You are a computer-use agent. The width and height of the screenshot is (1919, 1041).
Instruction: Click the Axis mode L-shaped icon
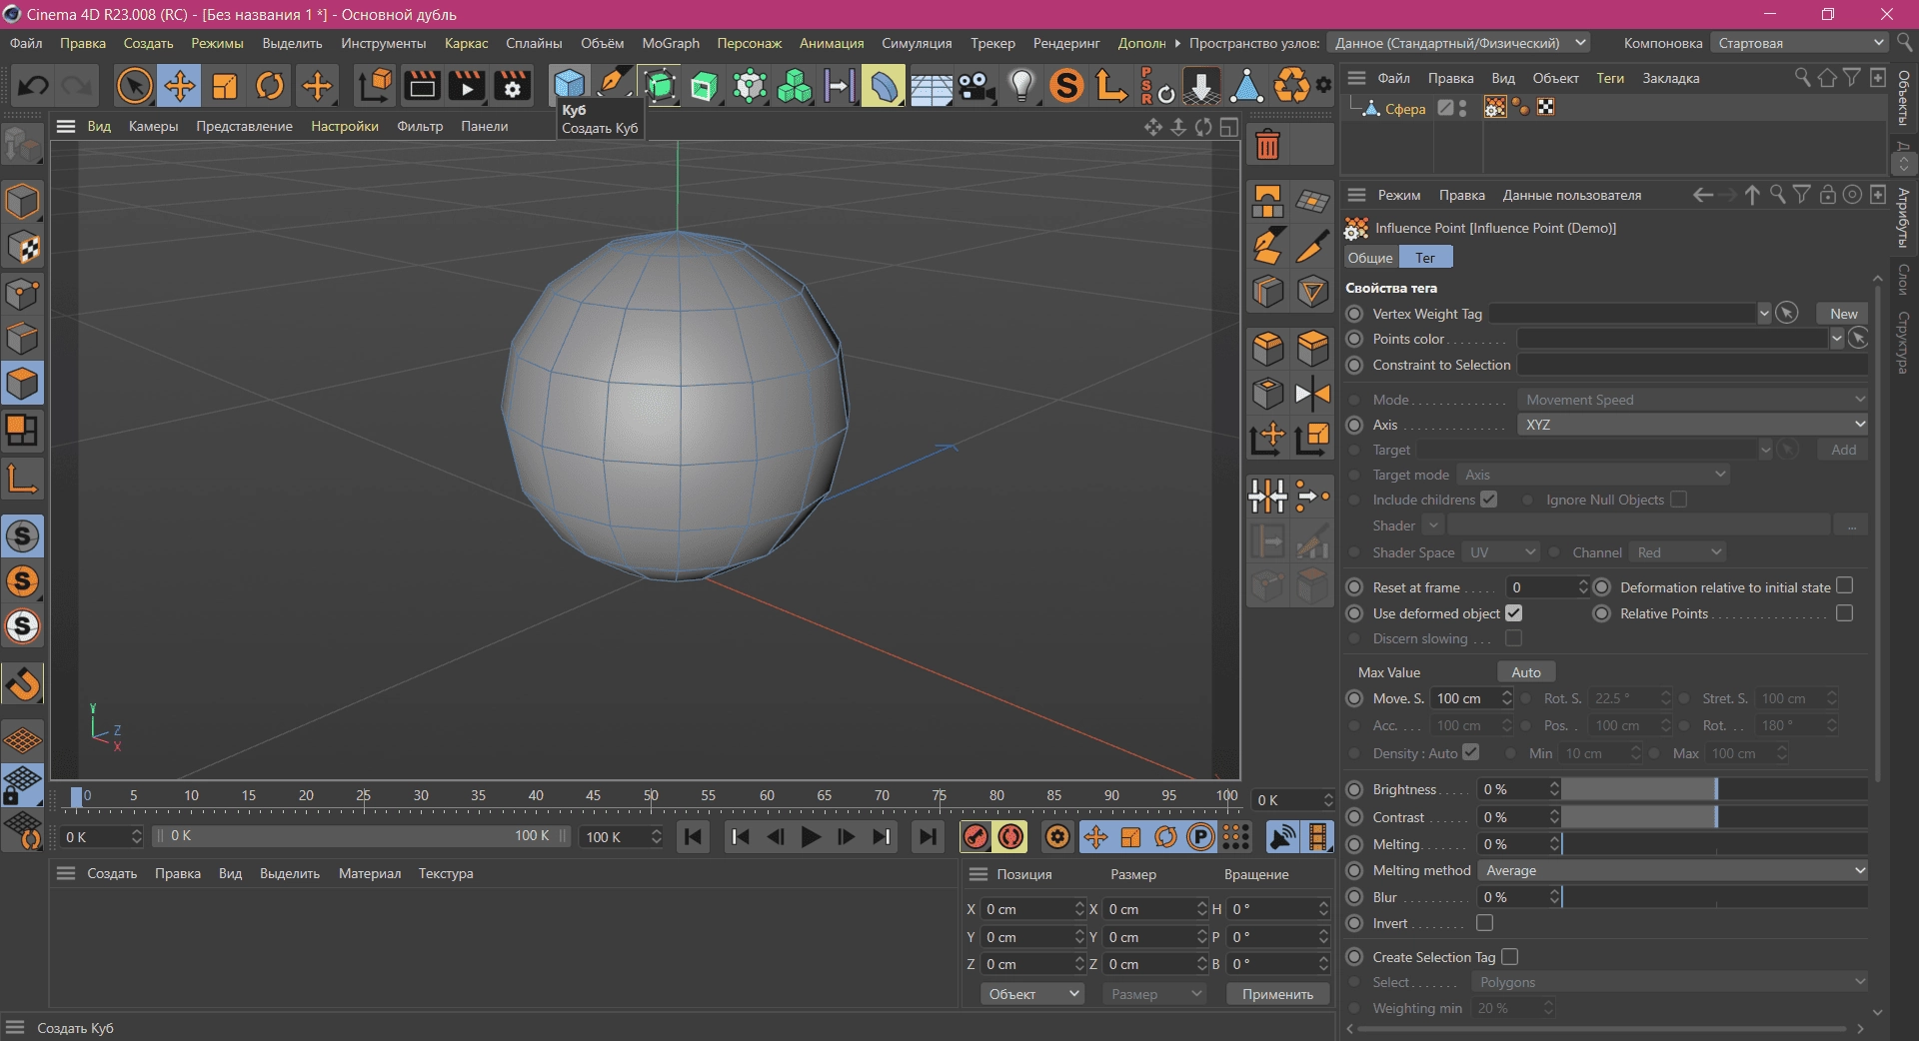22,478
